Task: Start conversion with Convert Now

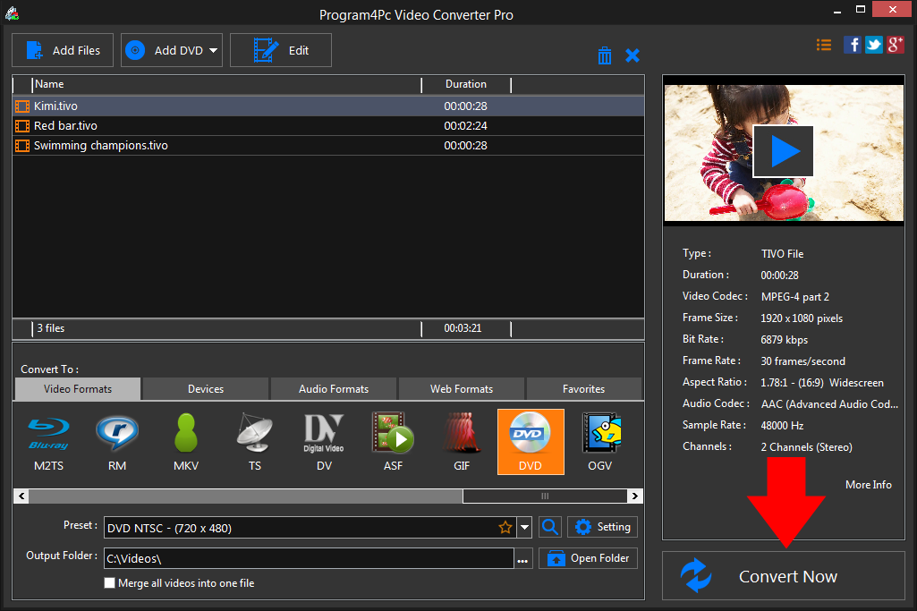Action: (784, 576)
